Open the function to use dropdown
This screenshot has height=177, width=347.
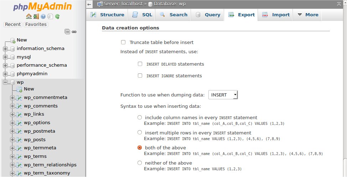click(x=223, y=95)
